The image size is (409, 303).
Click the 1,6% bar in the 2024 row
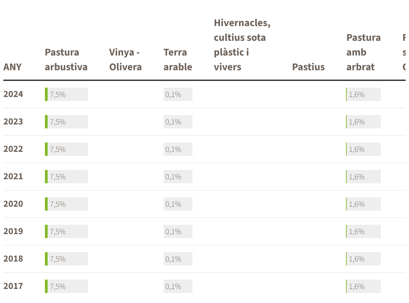tap(363, 94)
